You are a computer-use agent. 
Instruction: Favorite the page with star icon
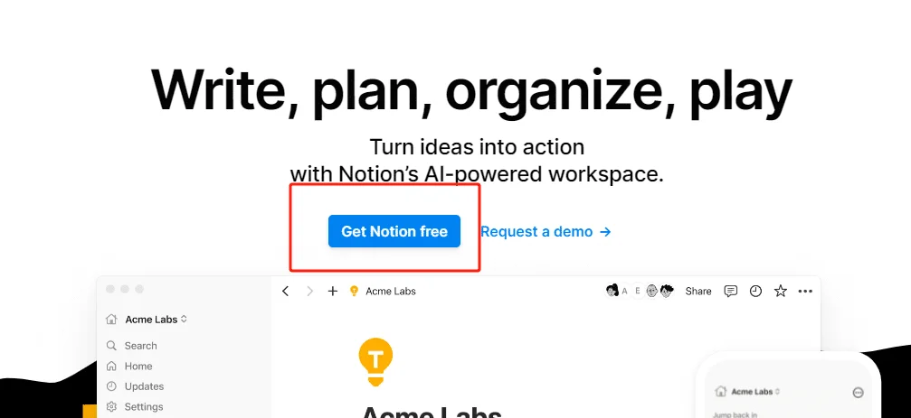pyautogui.click(x=781, y=291)
